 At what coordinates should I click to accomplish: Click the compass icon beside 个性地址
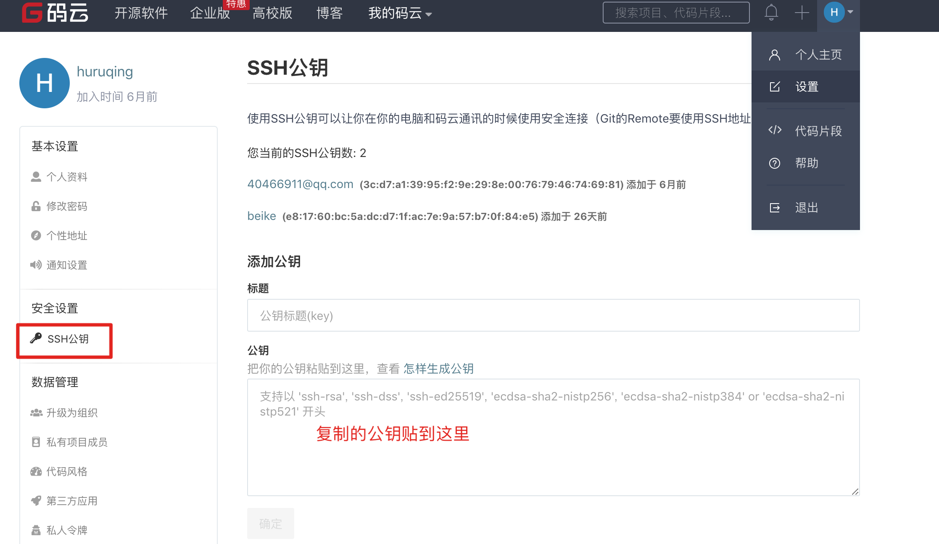point(36,235)
